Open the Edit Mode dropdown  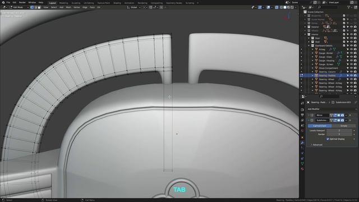pos(19,7)
